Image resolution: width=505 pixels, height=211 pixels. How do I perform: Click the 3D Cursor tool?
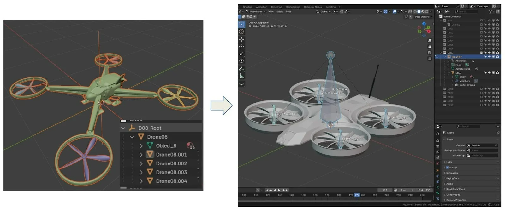tap(241, 31)
